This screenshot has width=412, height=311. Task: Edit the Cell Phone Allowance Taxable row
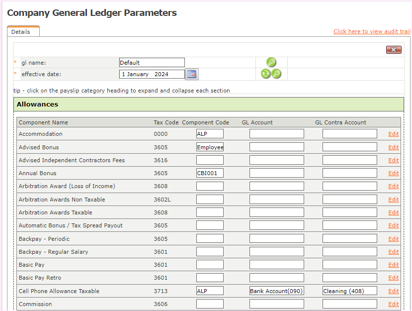click(393, 291)
